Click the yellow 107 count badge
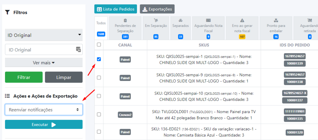 point(242,37)
